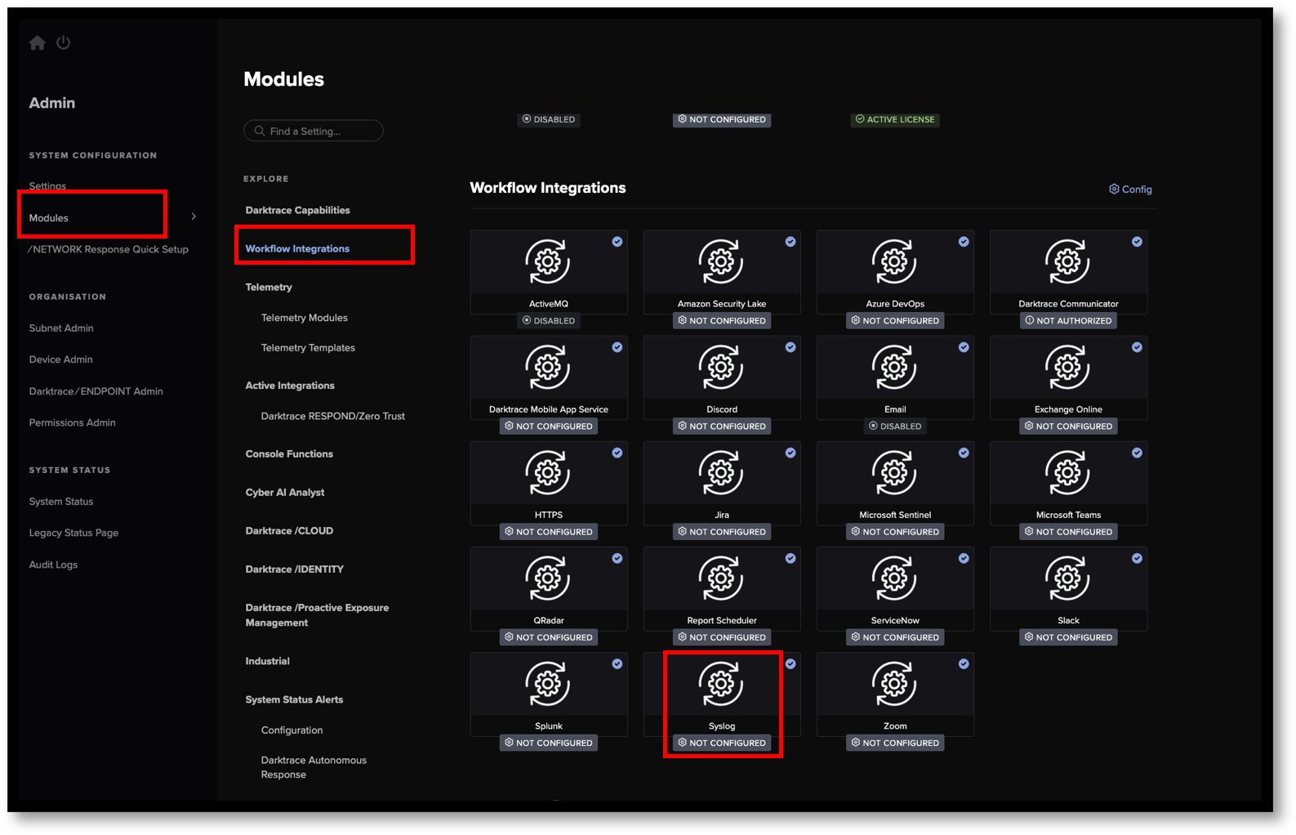1296x835 pixels.
Task: Open the HTTPS integration icon
Action: (548, 472)
